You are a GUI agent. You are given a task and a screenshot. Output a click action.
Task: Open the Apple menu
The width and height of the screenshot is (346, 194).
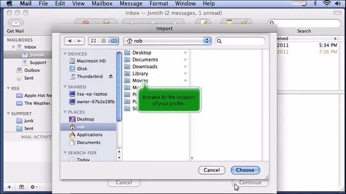9,4
